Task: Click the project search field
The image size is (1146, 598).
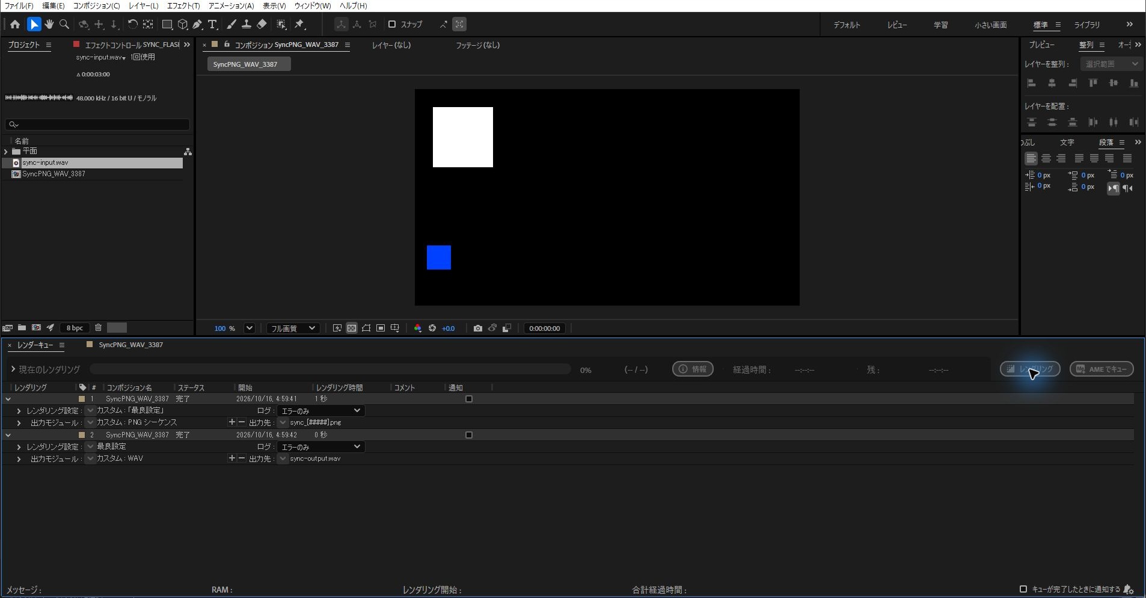Action: click(x=97, y=125)
